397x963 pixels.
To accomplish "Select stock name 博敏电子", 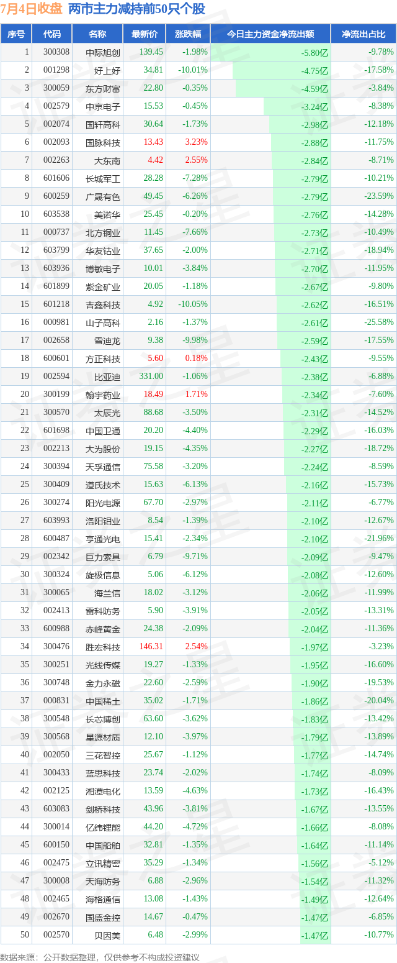I will coord(103,268).
